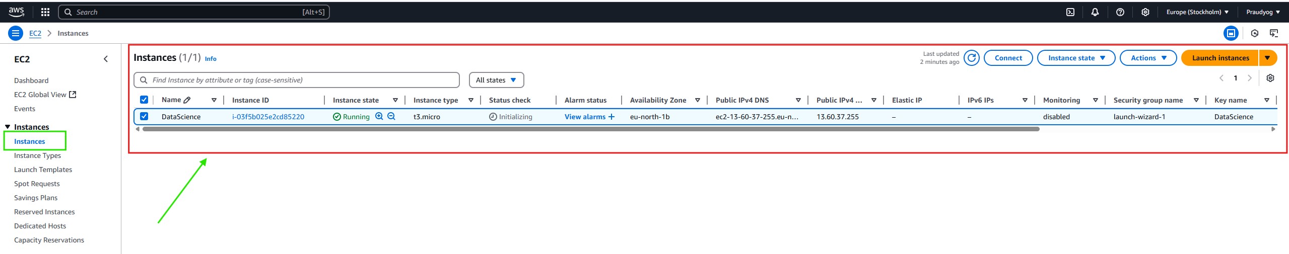Toggle the hamburger navigation menu
Viewport: 1289px width, 254px height.
click(x=16, y=33)
